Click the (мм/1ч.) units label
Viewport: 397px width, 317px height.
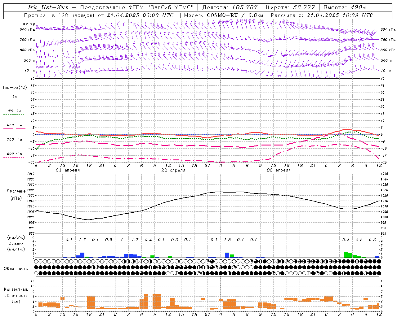[x=16, y=249]
